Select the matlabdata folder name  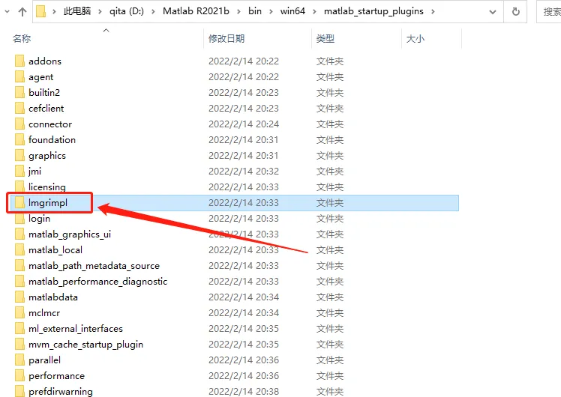coord(53,297)
